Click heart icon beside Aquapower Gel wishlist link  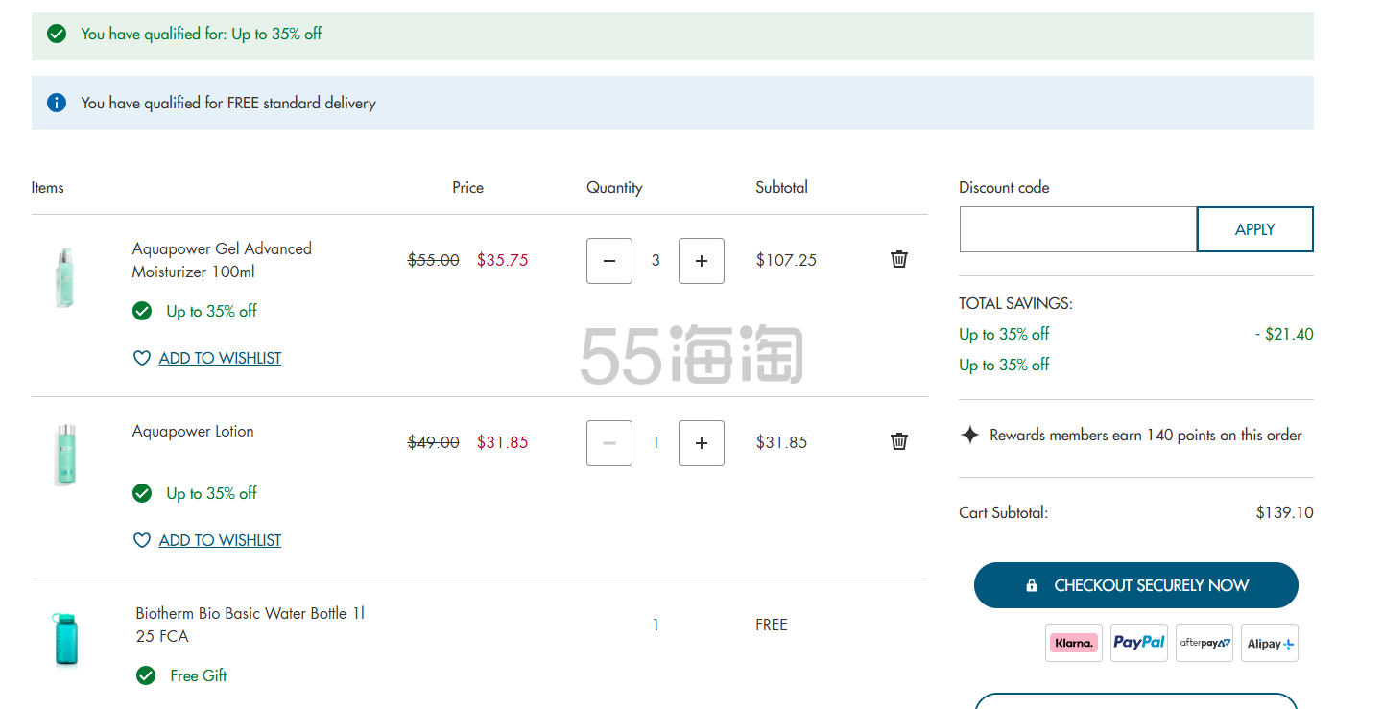click(x=142, y=358)
